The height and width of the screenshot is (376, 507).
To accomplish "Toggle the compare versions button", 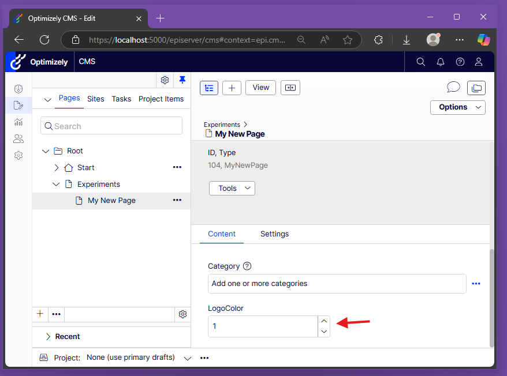I will click(x=290, y=88).
